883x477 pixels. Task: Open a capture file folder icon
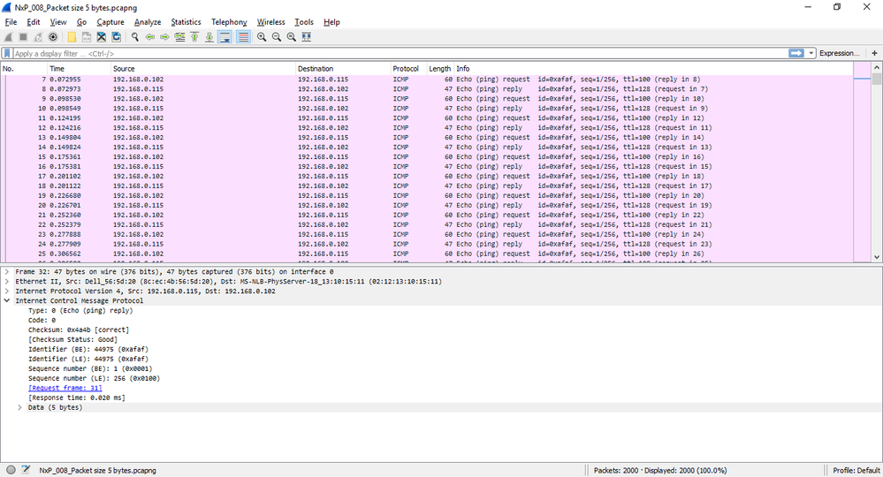pyautogui.click(x=72, y=37)
